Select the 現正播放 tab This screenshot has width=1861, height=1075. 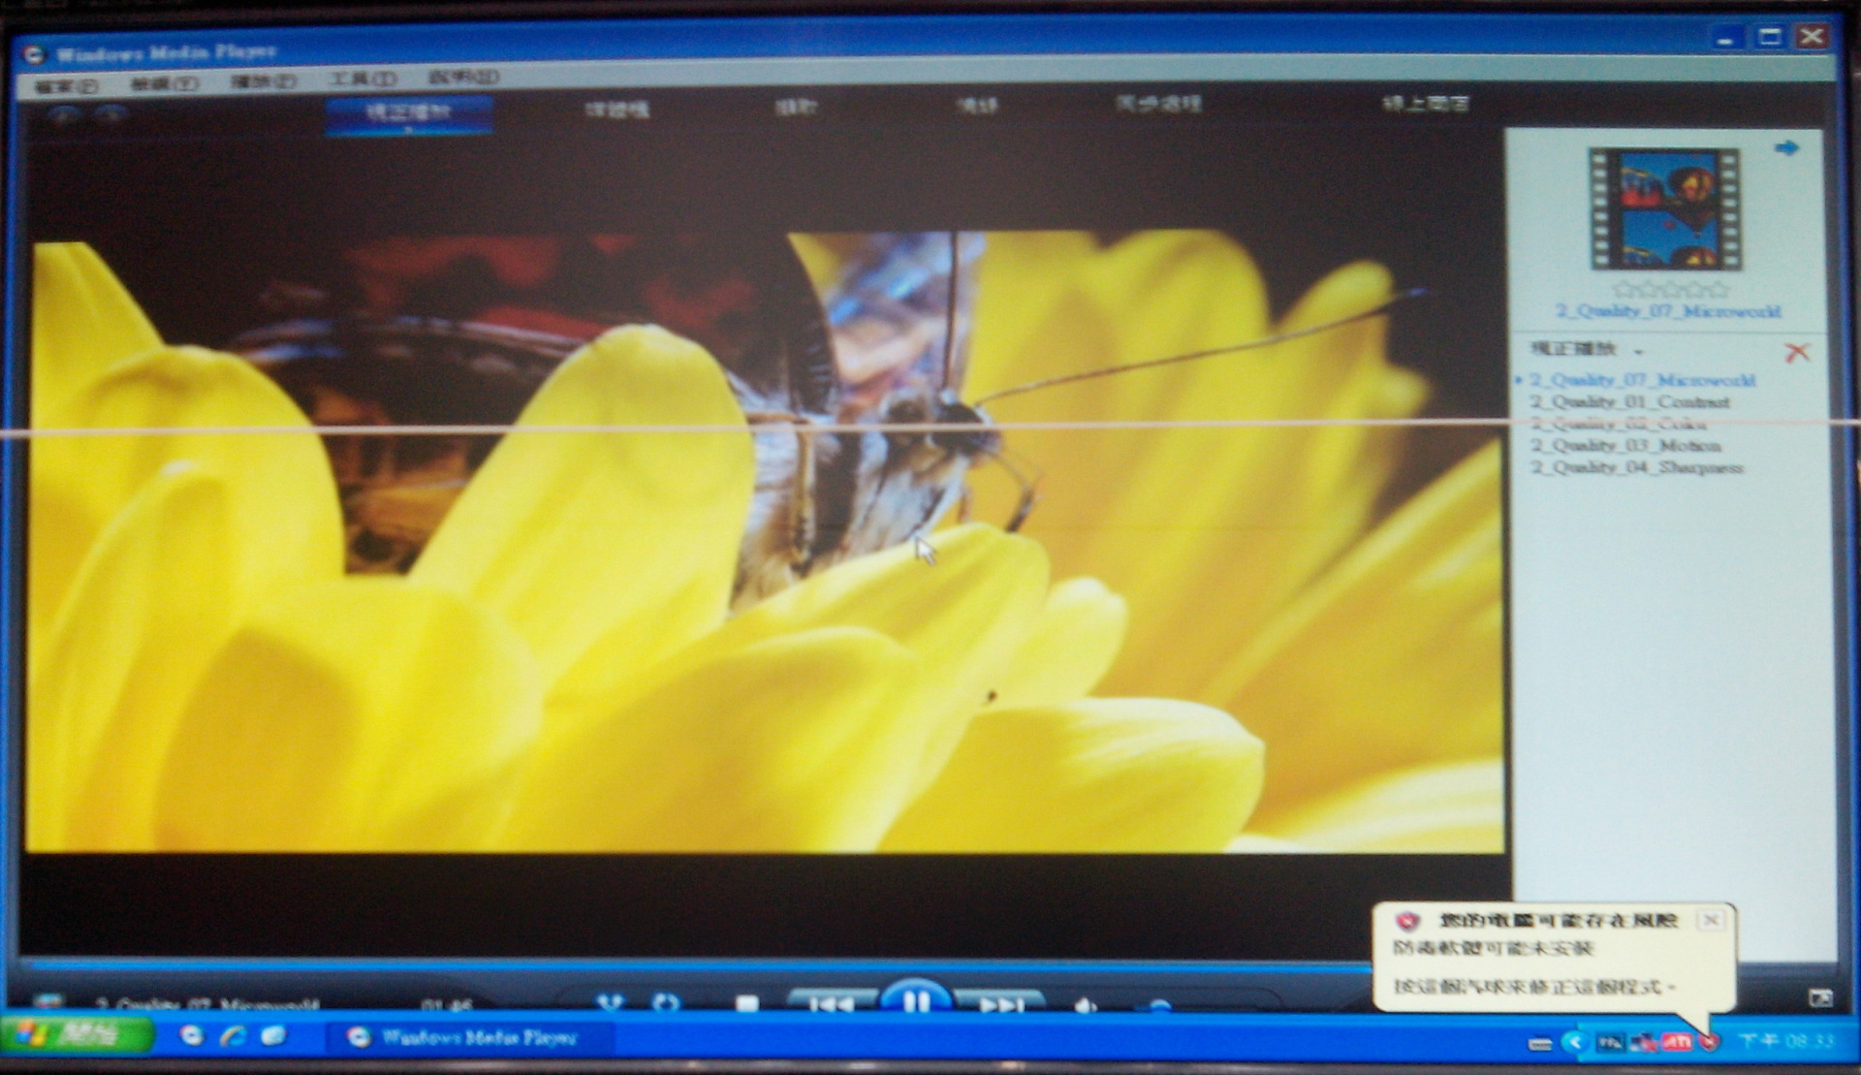pyautogui.click(x=409, y=113)
